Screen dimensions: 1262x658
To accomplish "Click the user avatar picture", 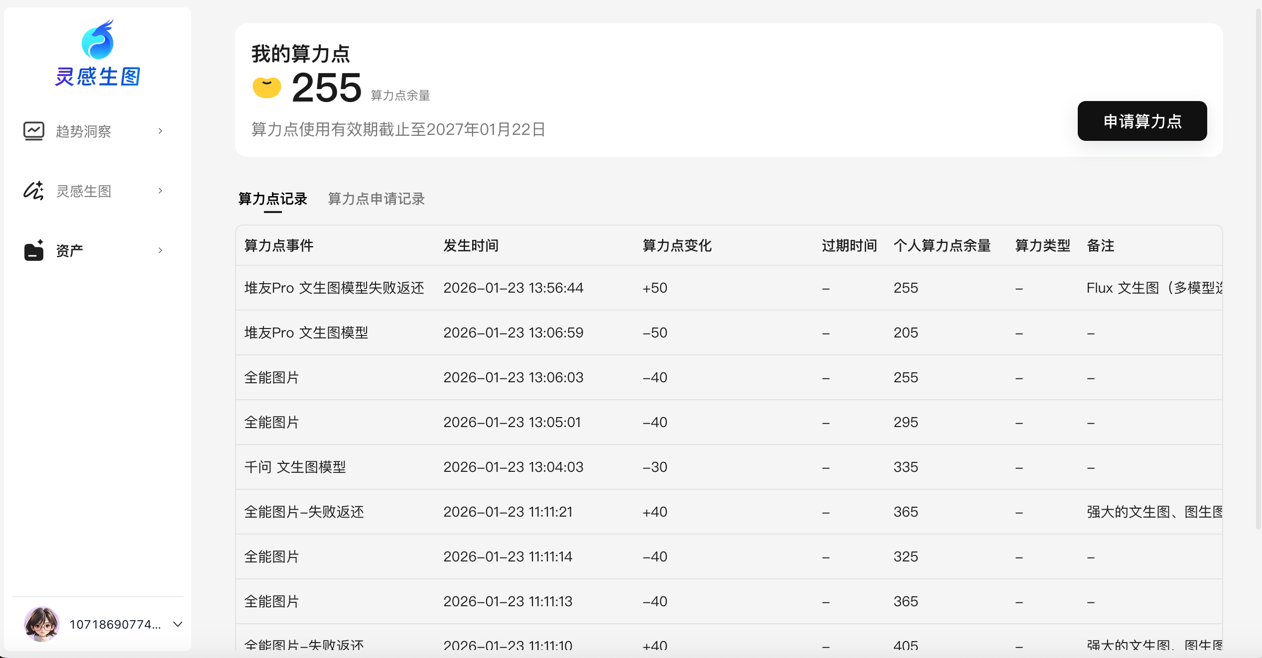I will click(41, 624).
